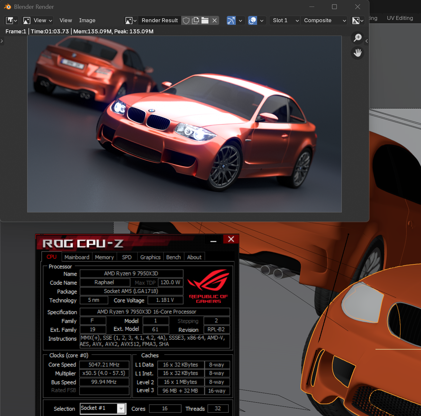Click the AMD Ryzen 9 7950X3D name field

click(131, 274)
